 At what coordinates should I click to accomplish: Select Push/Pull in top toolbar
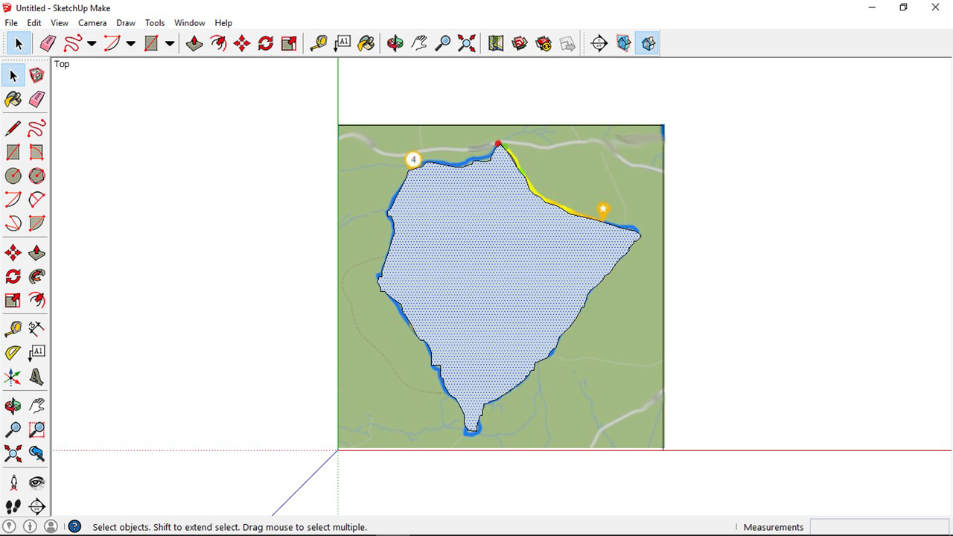(x=194, y=43)
